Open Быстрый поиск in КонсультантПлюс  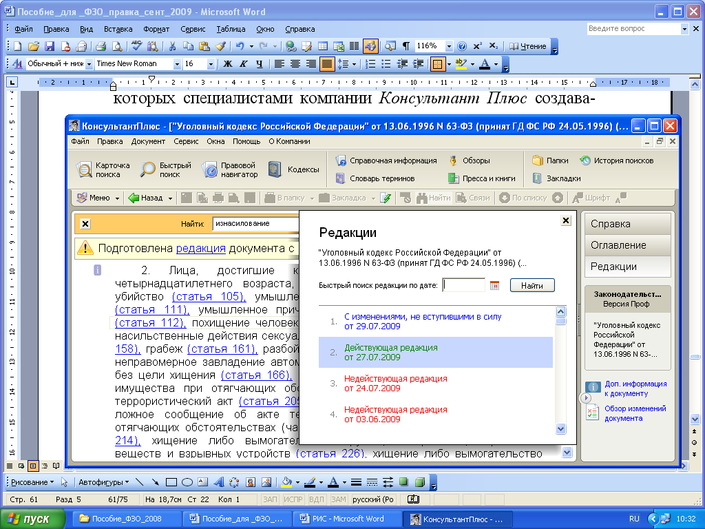pyautogui.click(x=166, y=169)
